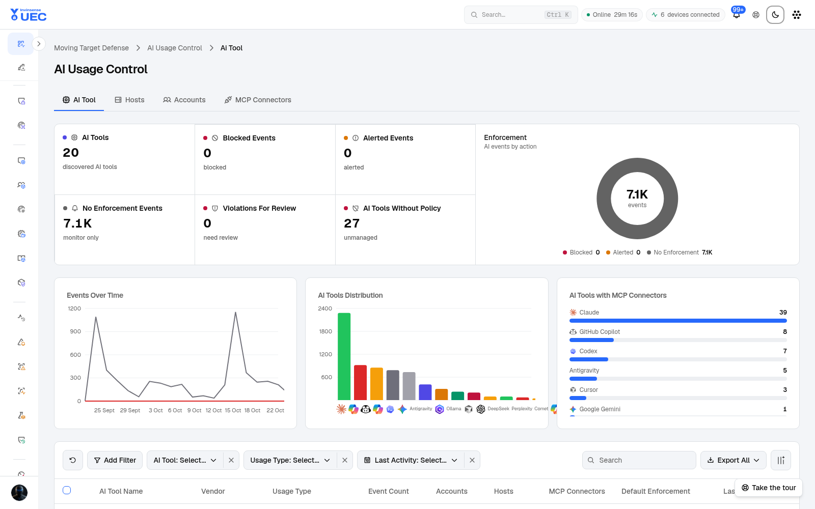Click the Add Filter button
Screen dimensions: 815x509
pyautogui.click(x=115, y=460)
